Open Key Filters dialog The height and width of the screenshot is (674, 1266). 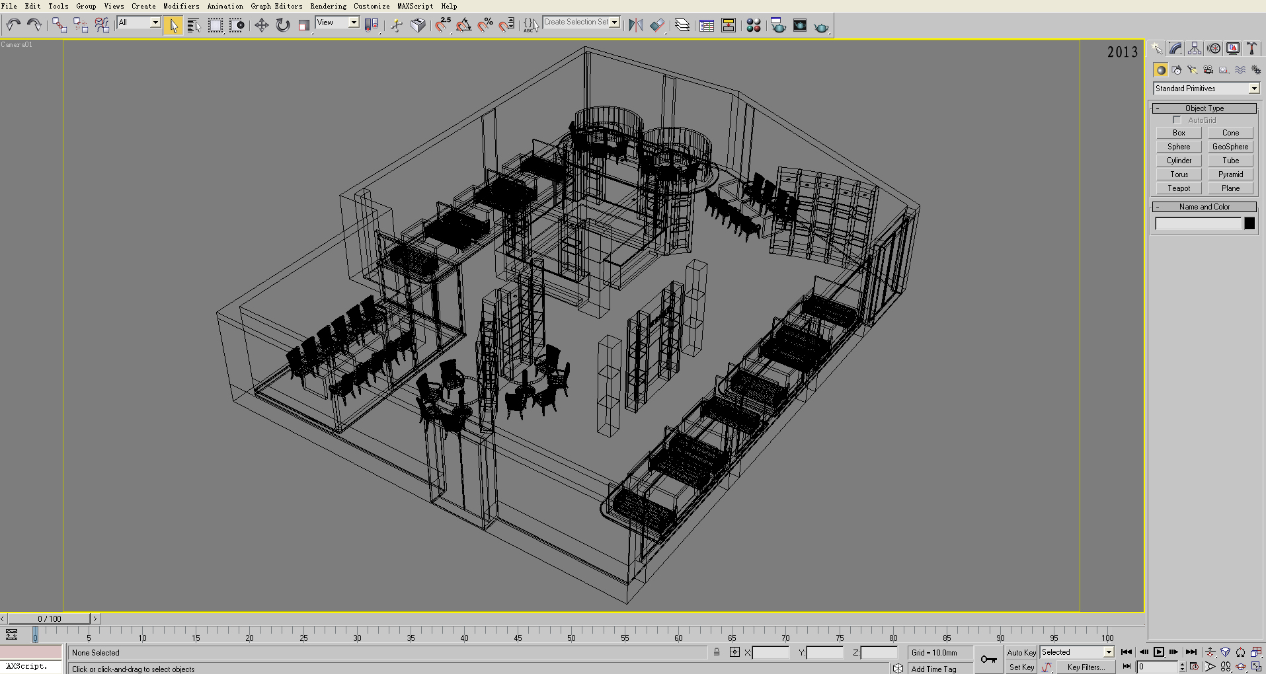pos(1086,667)
